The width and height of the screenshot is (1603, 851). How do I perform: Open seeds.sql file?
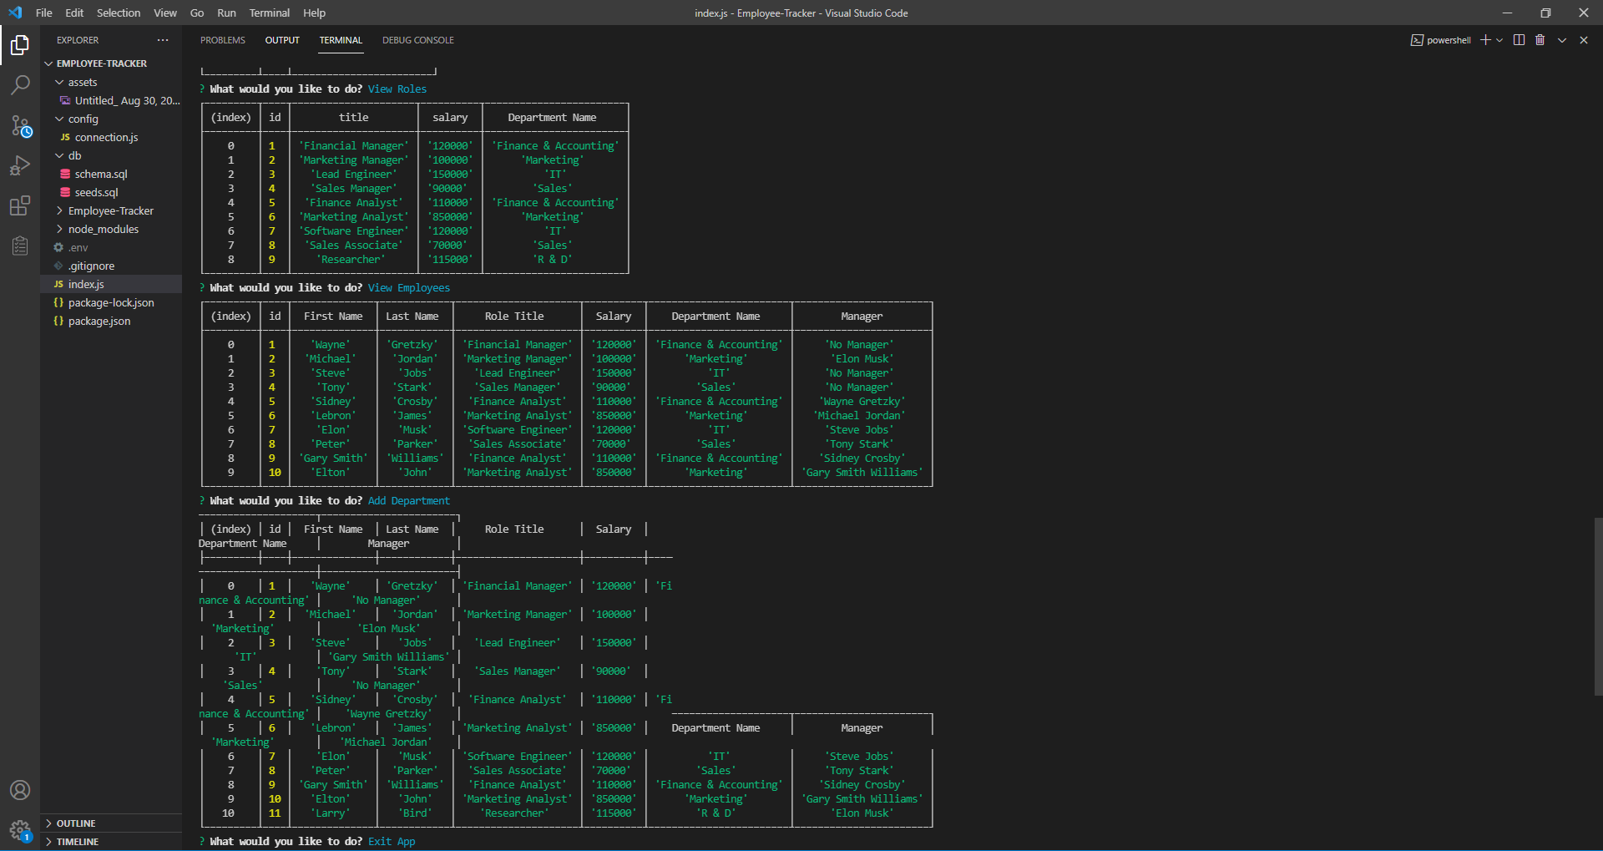click(x=96, y=192)
